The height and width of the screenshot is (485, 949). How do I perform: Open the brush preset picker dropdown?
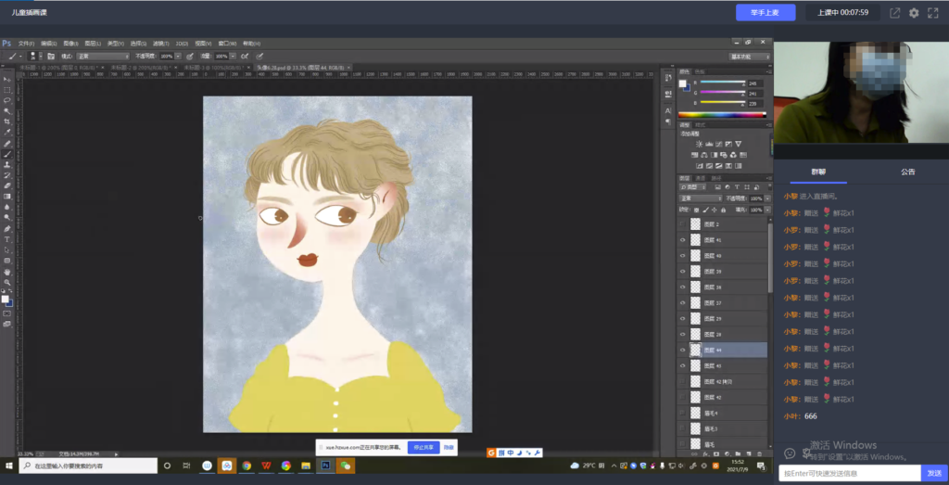point(41,56)
